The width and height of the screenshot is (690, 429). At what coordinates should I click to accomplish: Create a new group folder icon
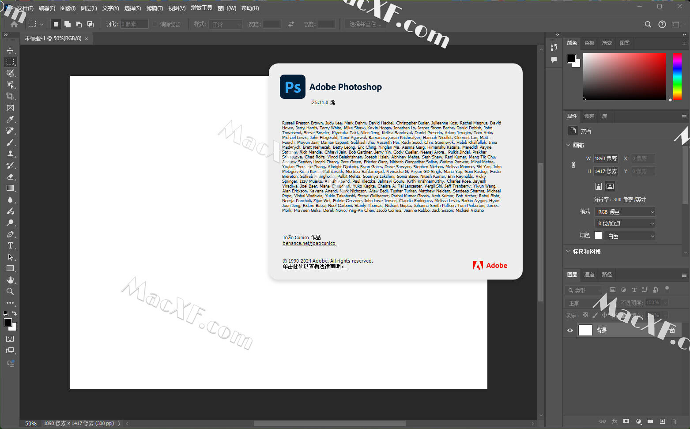[x=650, y=421]
